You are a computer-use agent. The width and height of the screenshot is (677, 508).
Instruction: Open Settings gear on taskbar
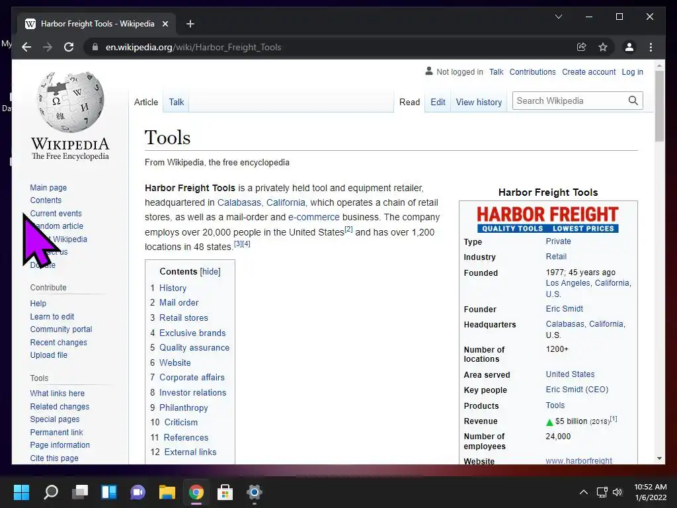(x=255, y=492)
